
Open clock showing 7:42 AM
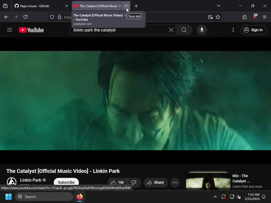click(252, 197)
